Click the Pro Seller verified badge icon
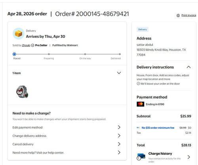This screenshot has height=165, width=198. click(32, 45)
